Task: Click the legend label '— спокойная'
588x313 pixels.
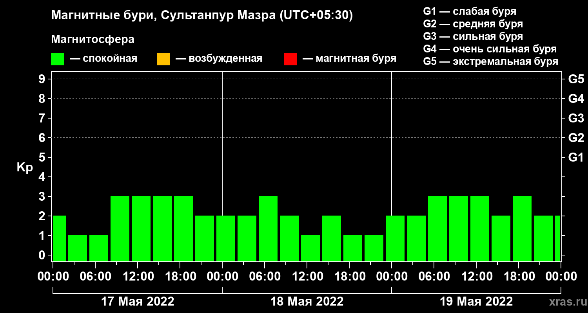Action: (x=103, y=59)
